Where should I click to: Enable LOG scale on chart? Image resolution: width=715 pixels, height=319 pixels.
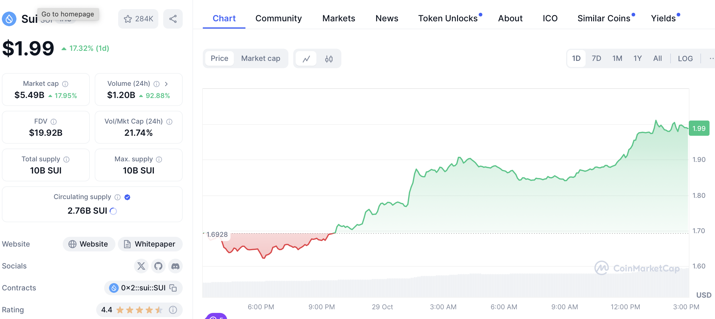(685, 58)
